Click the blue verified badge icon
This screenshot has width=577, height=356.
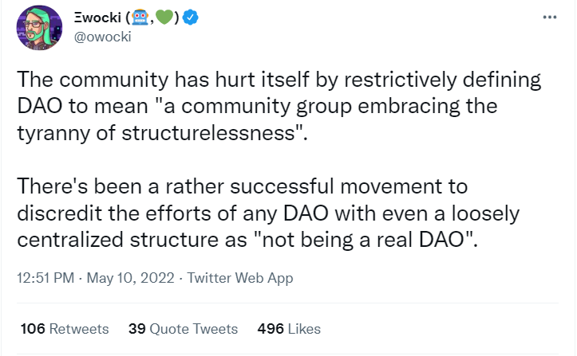point(190,18)
